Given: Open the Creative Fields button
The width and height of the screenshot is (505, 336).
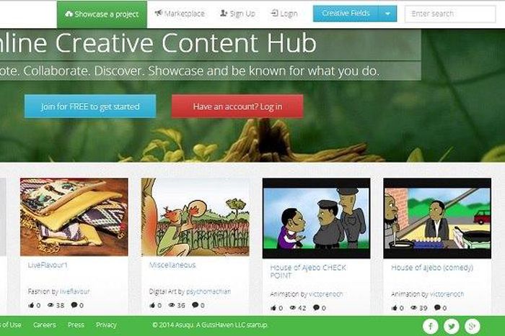Looking at the screenshot, I should click(x=346, y=14).
